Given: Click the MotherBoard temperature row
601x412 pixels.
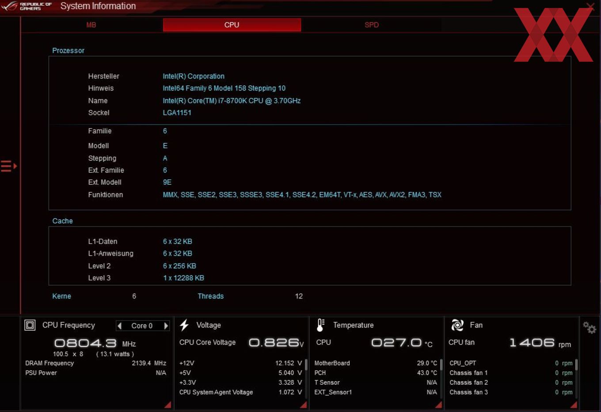Looking at the screenshot, I should coord(376,363).
